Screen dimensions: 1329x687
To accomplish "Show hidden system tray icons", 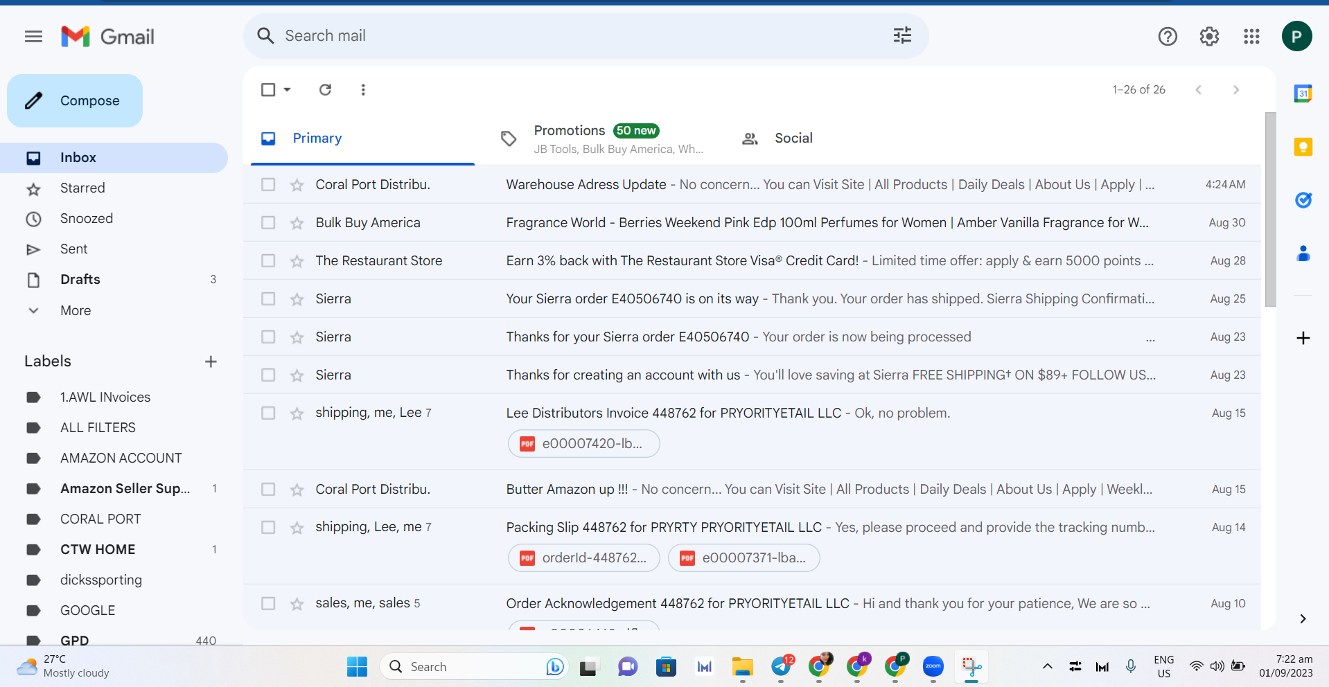I will 1048,666.
